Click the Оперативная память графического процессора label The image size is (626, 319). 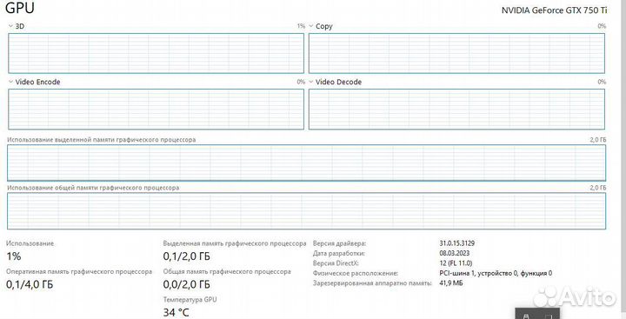pos(79,271)
